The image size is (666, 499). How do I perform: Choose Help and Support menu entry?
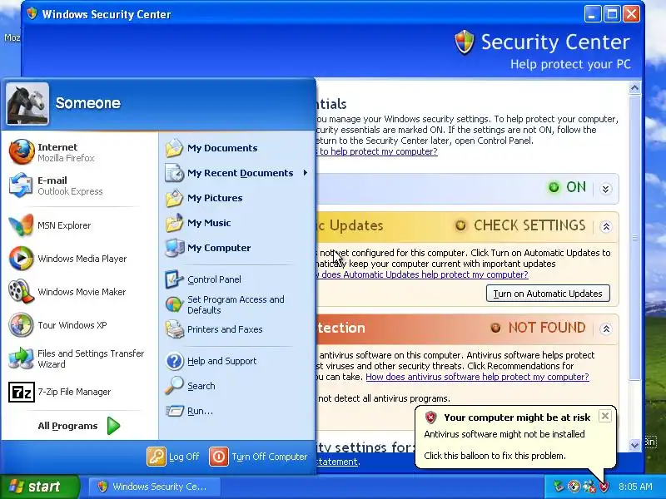[236, 361]
